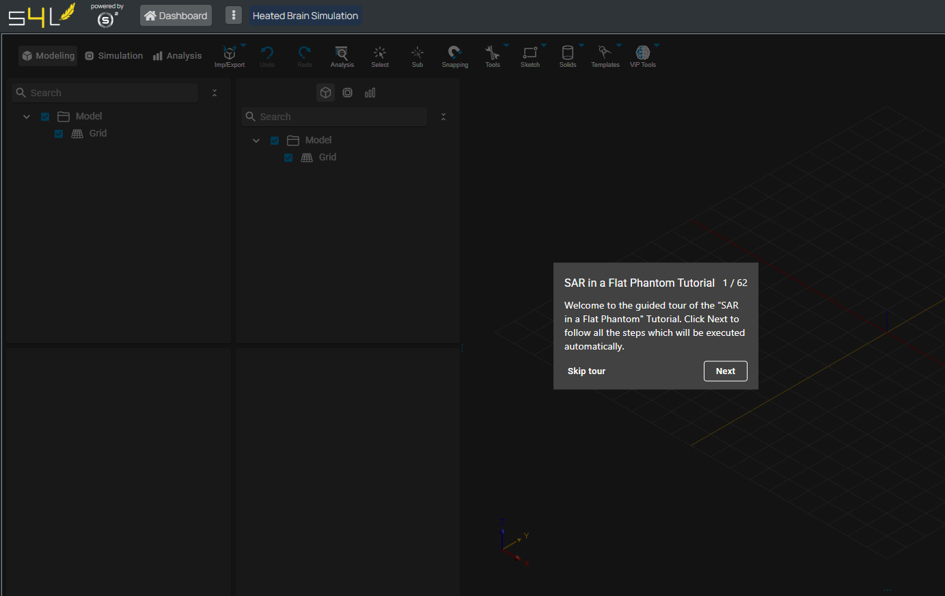The width and height of the screenshot is (945, 596).
Task: Open the Solids dropdown arrow
Action: tap(581, 46)
